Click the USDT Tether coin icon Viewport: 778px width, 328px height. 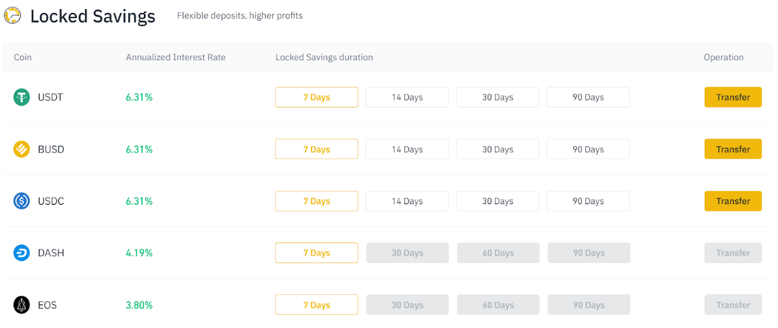click(22, 97)
